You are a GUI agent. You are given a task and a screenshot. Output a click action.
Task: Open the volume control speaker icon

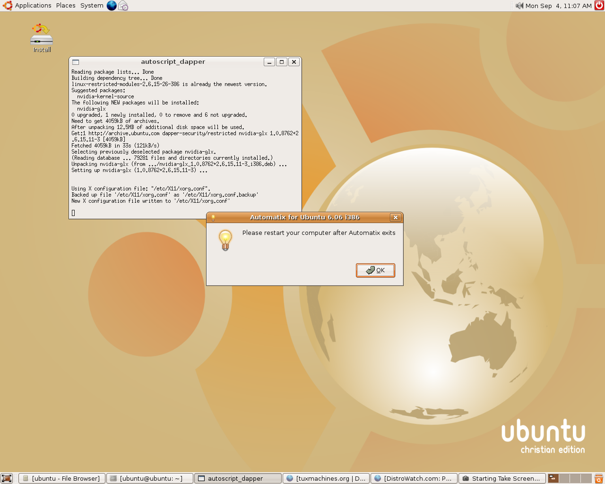[519, 6]
